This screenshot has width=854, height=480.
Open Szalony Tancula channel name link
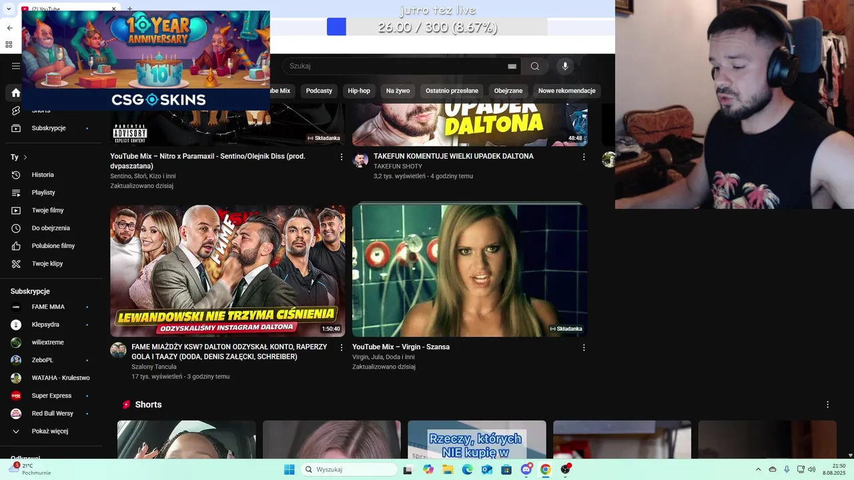(x=154, y=367)
